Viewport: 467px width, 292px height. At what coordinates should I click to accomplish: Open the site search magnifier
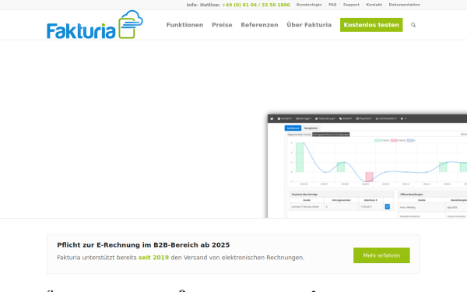[413, 25]
